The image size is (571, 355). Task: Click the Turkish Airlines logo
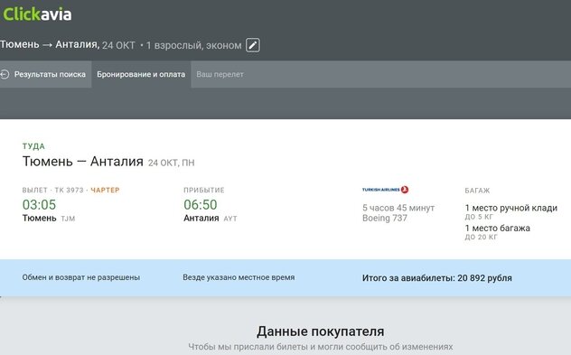click(x=385, y=190)
